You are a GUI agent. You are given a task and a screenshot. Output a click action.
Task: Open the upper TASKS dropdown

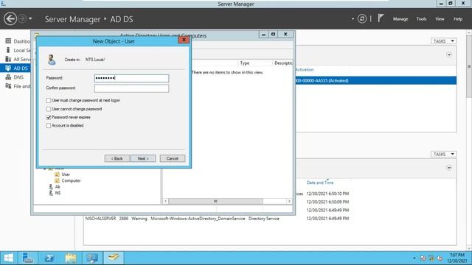point(443,41)
